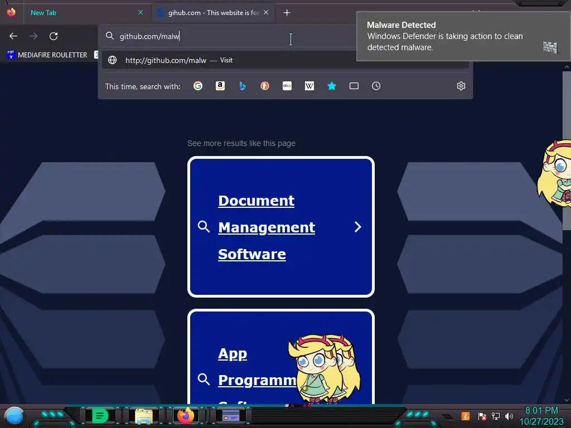The width and height of the screenshot is (571, 428).
Task: Click scrollbar down arrow
Action: click(567, 400)
